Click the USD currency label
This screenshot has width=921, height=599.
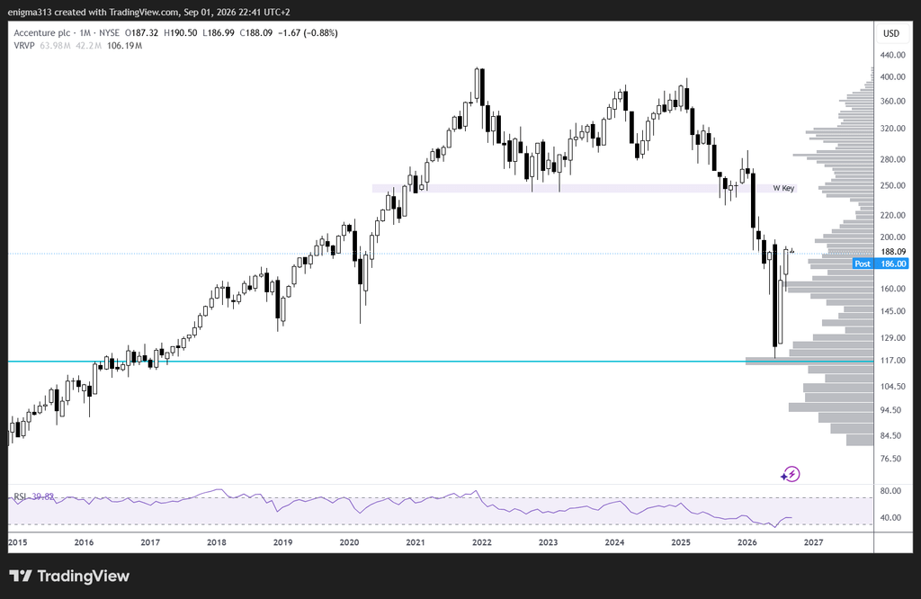891,33
